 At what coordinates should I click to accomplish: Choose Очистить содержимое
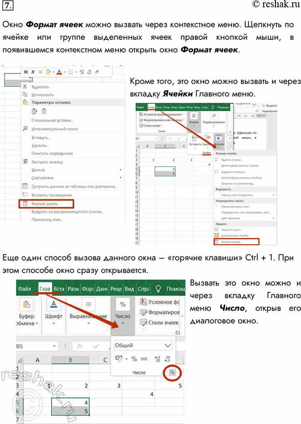pos(52,153)
